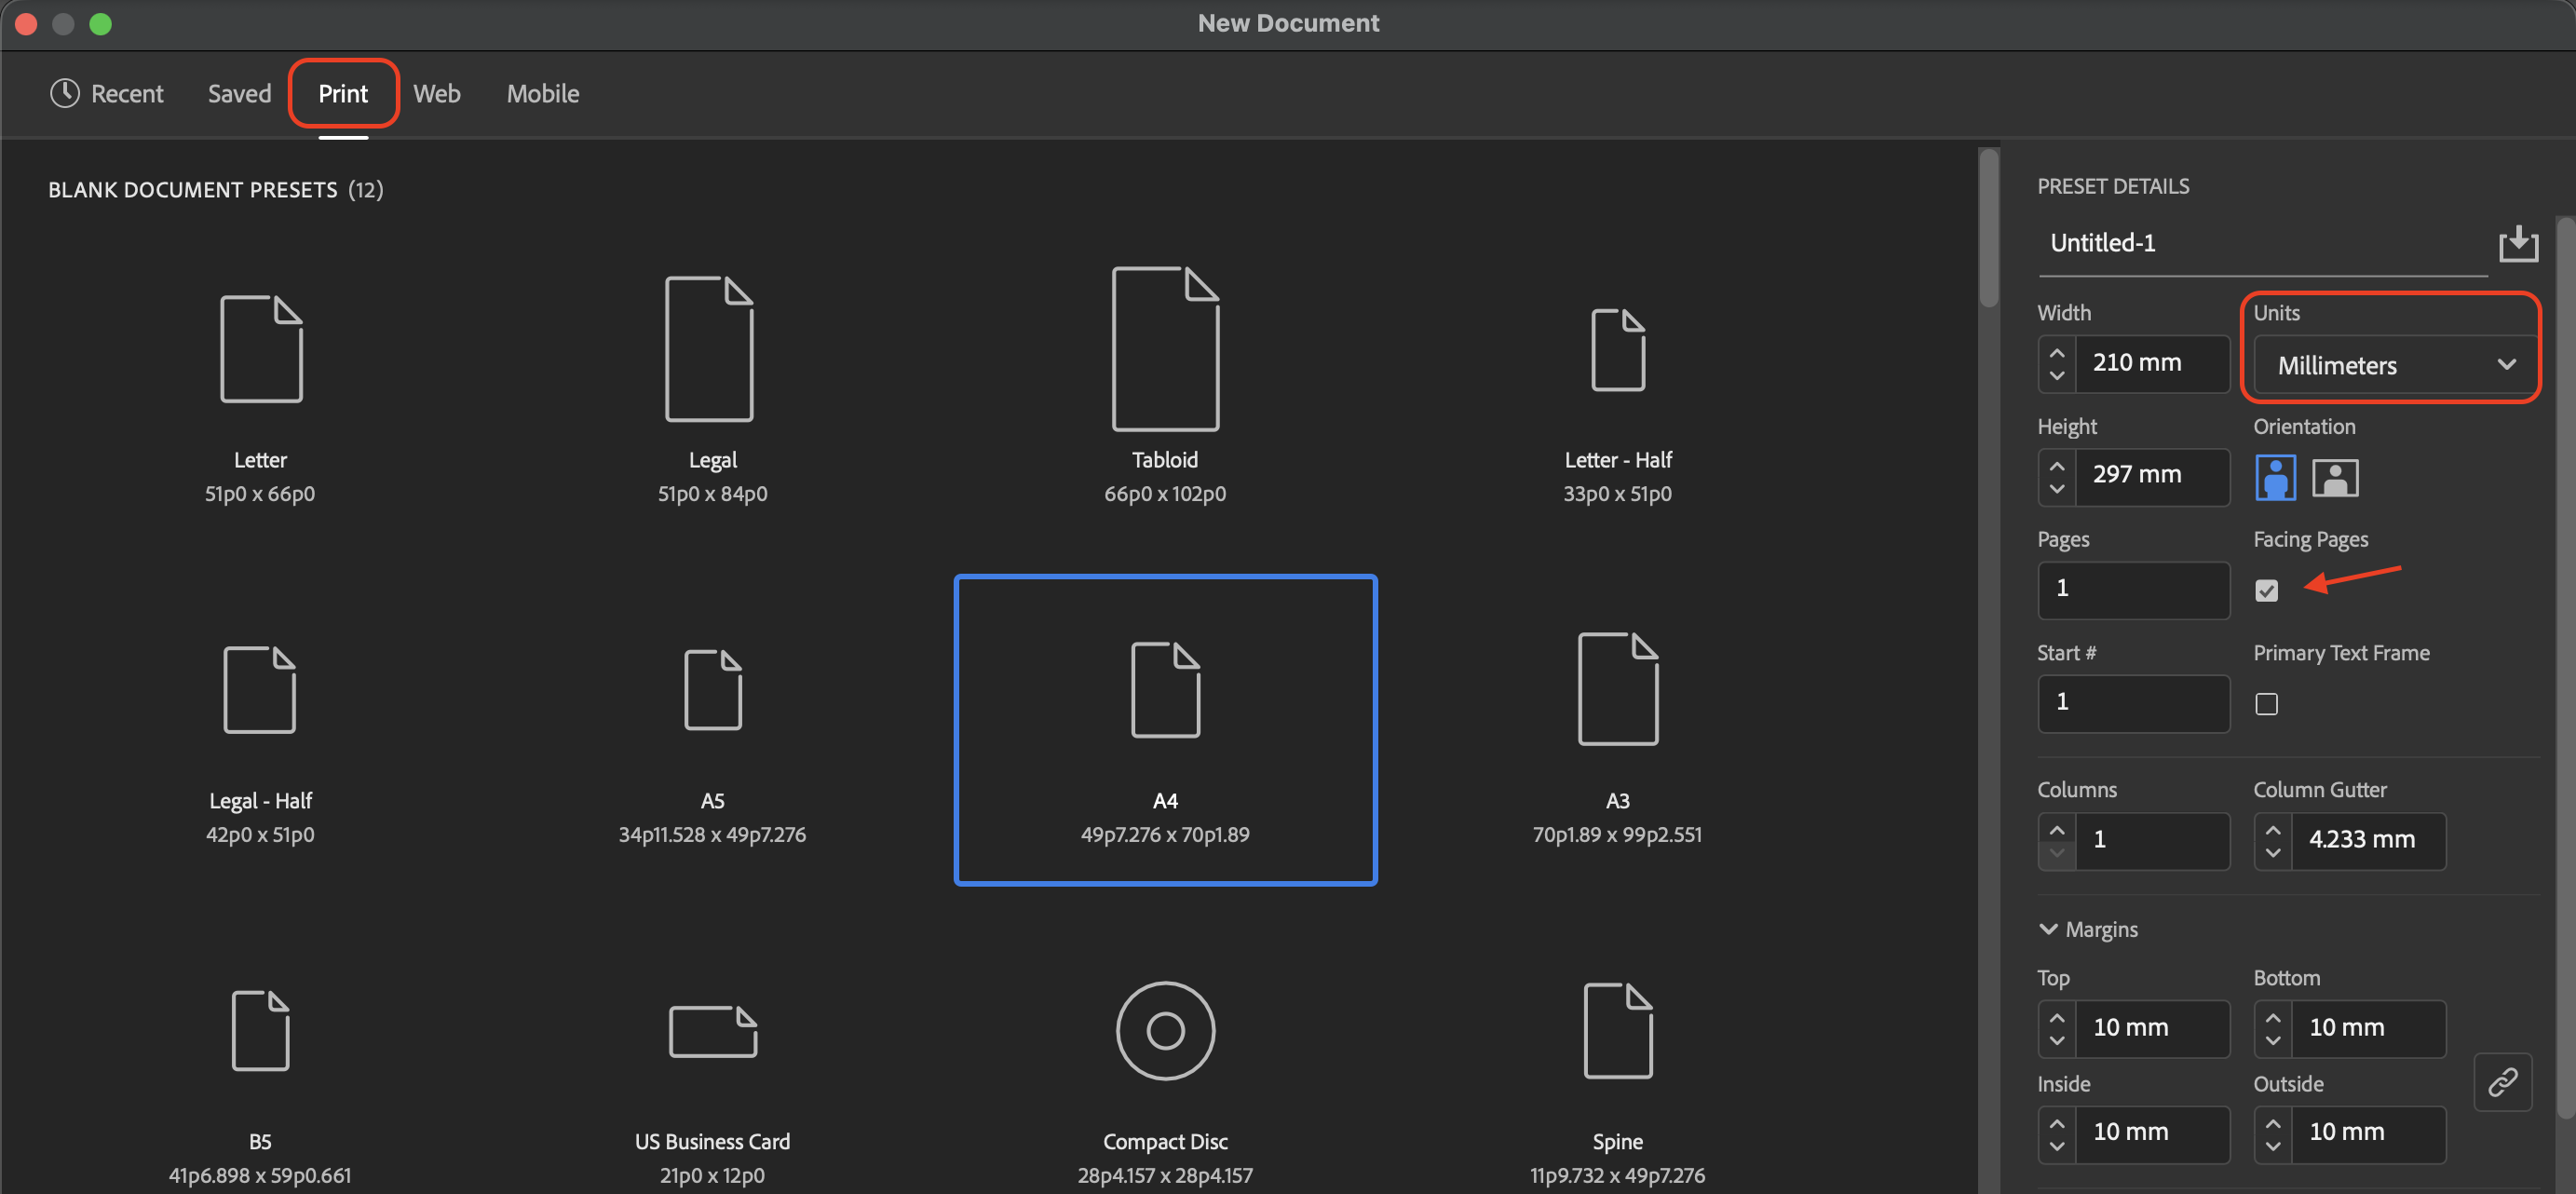
Task: Choose the Legal - Half preset icon
Action: [259, 690]
